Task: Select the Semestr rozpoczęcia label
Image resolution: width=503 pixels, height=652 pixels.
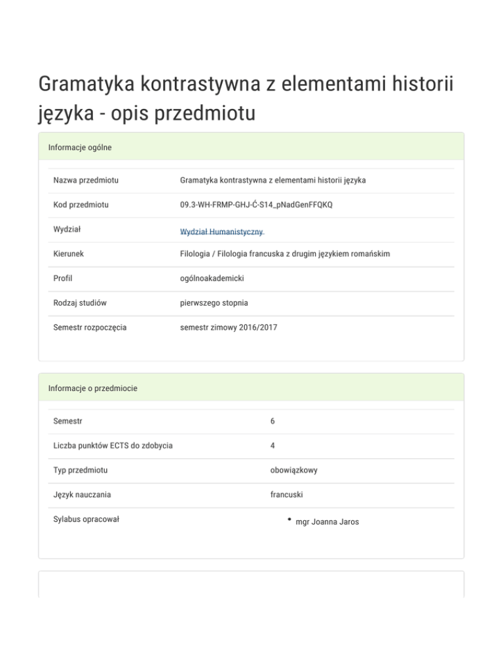Action: point(90,327)
